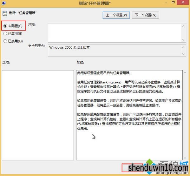This screenshot has height=176, width=190.
Task: Click the 选项 options list box
Action: (38, 115)
